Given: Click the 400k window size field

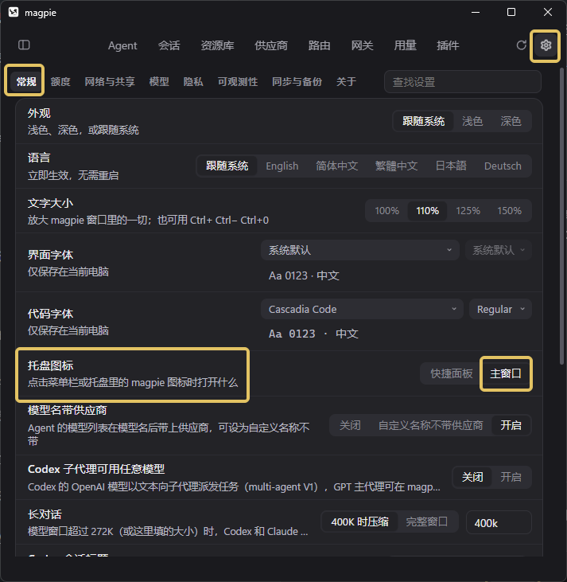Looking at the screenshot, I should [499, 522].
